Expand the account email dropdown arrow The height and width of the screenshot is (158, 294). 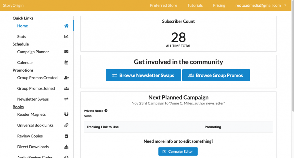pos(285,5)
